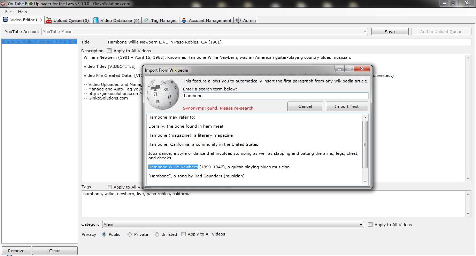
Task: Select the Public privacy option
Action: 104,234
